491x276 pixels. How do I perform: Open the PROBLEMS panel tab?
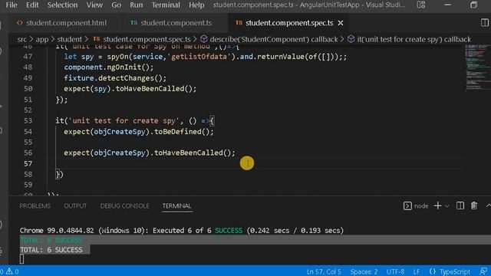coord(35,206)
